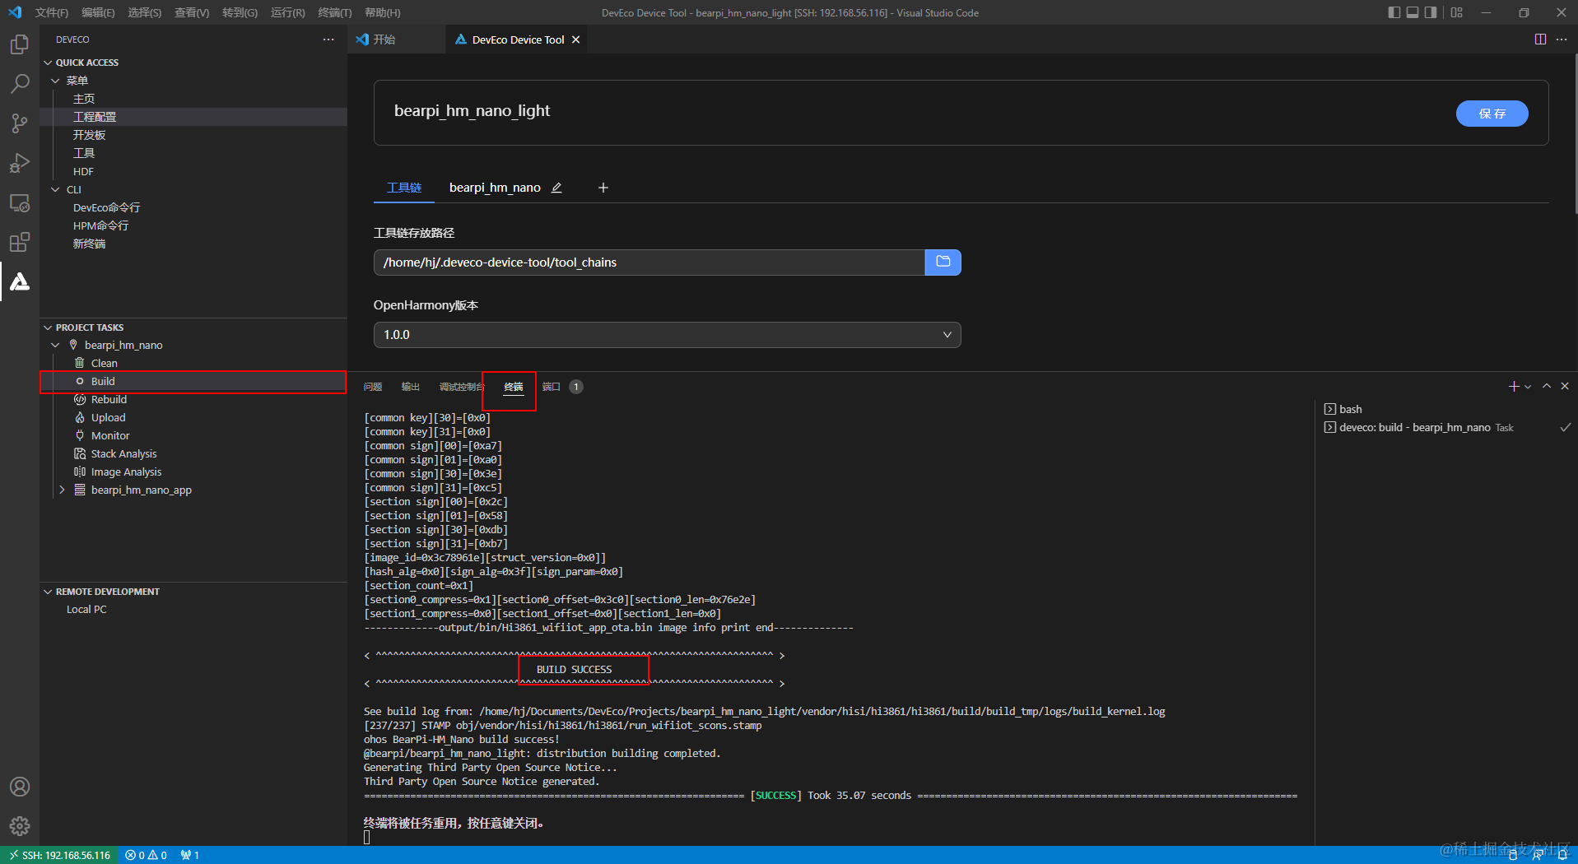Open forwarded ports indicator in status bar
The height and width of the screenshot is (864, 1578).
pos(190,856)
